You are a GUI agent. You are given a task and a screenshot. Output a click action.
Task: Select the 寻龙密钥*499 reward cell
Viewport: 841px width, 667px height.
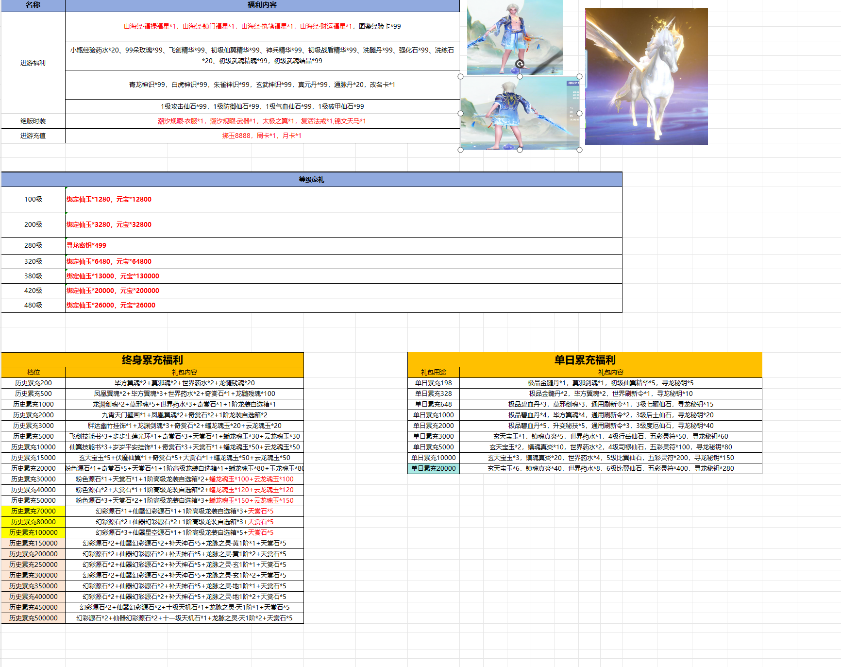pyautogui.click(x=343, y=245)
